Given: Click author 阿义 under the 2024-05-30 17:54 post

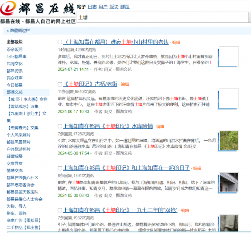Looking at the screenshot, I should (x=108, y=153).
